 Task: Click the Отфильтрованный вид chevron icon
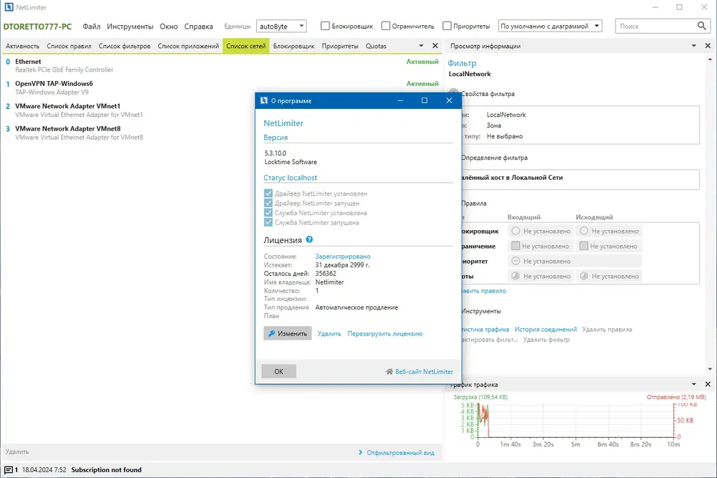pos(361,452)
